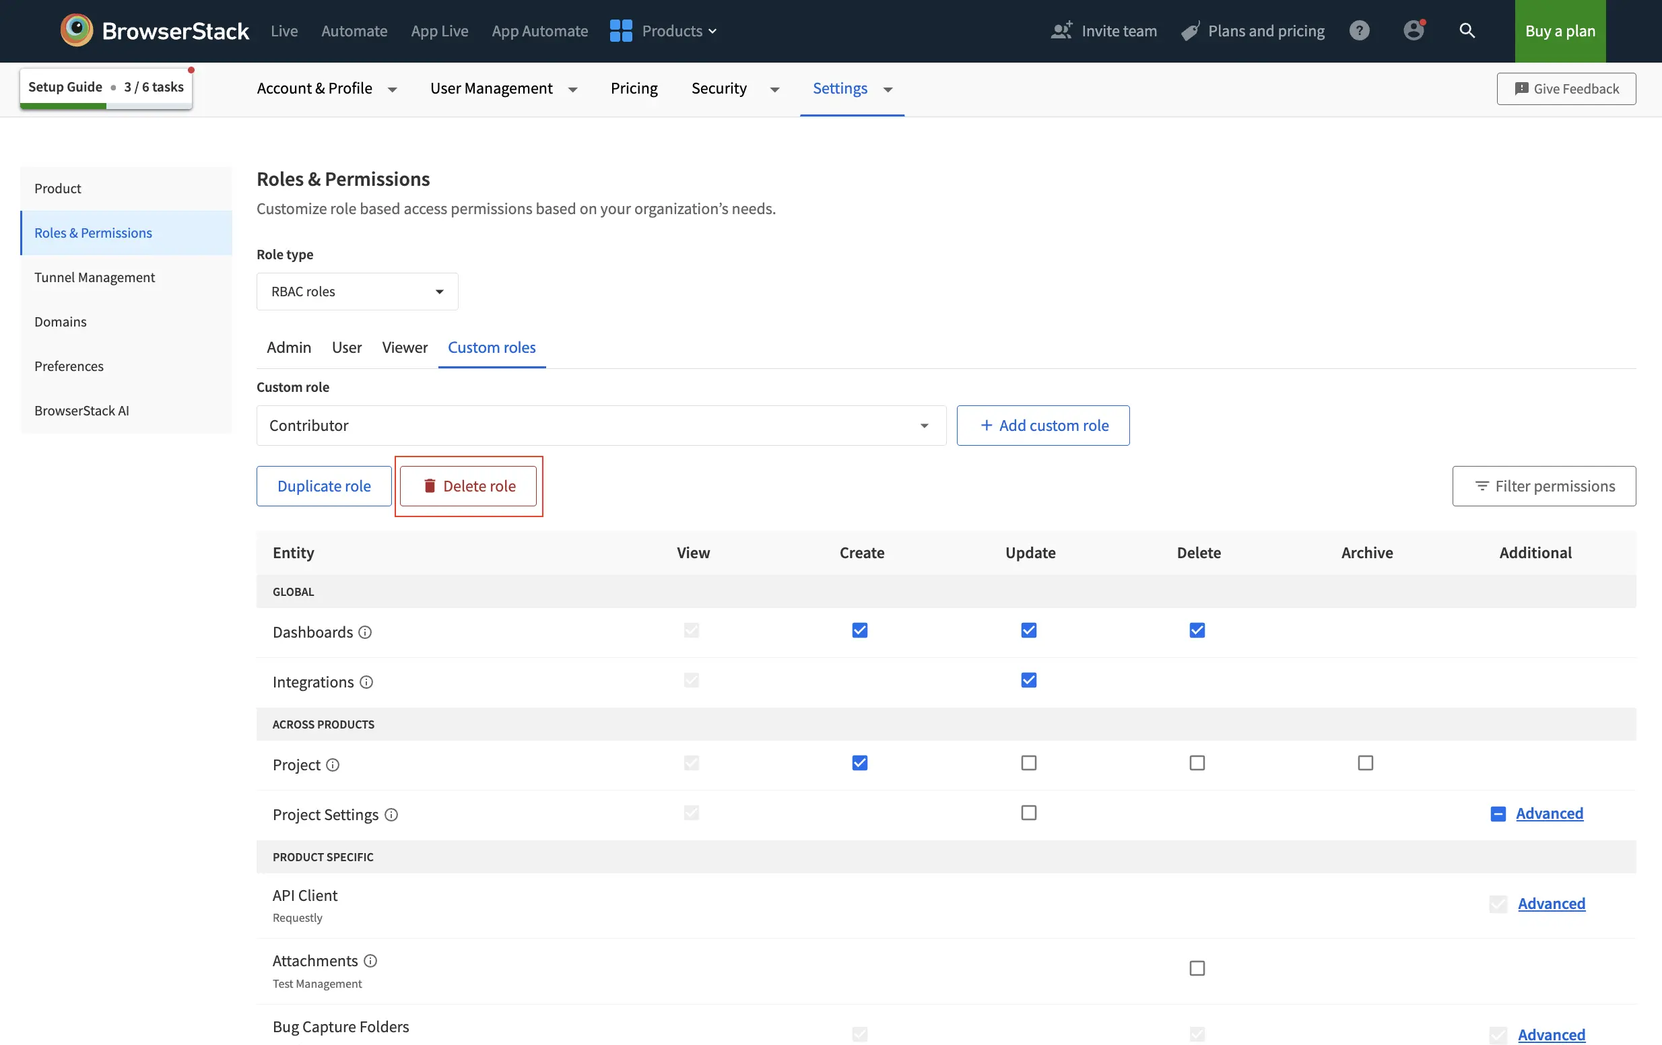The width and height of the screenshot is (1662, 1045).
Task: Open the RBAC roles role type dropdown
Action: pyautogui.click(x=357, y=292)
